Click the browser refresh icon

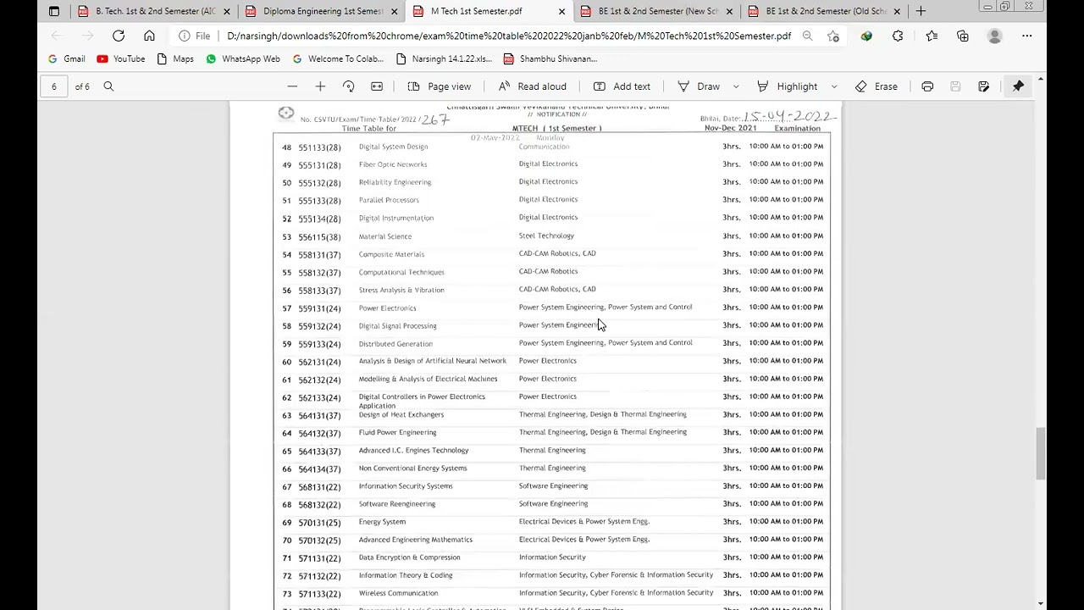[119, 36]
